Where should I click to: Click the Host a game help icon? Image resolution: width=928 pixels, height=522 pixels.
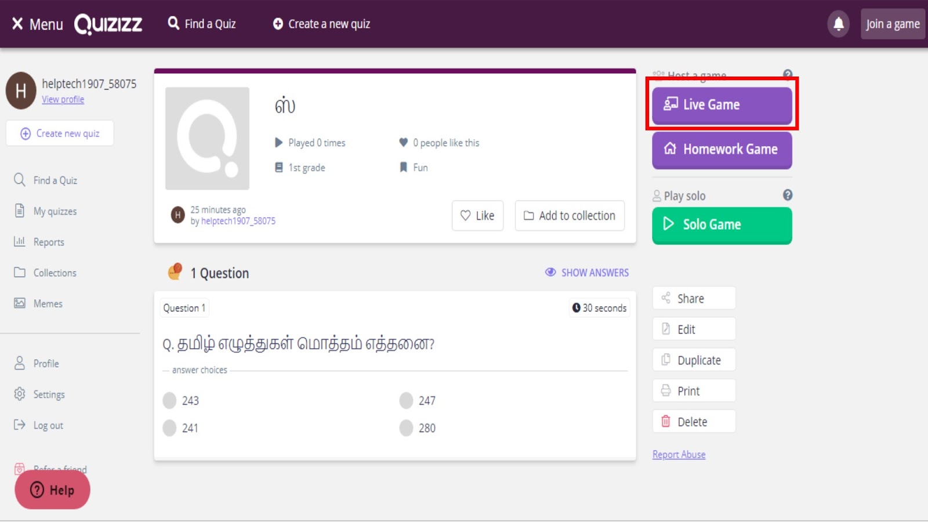(788, 74)
